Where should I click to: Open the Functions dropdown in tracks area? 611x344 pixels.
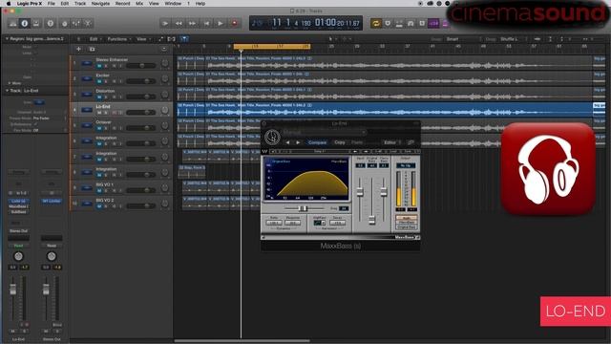click(x=118, y=39)
